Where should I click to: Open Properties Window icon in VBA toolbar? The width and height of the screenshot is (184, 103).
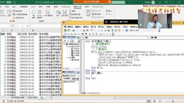pyautogui.click(x=116, y=30)
